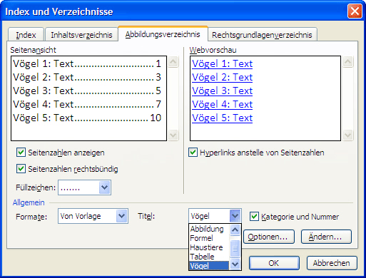The height and width of the screenshot is (278, 366).
Task: Click Webvorschau scroll down arrow
Action: (347, 135)
